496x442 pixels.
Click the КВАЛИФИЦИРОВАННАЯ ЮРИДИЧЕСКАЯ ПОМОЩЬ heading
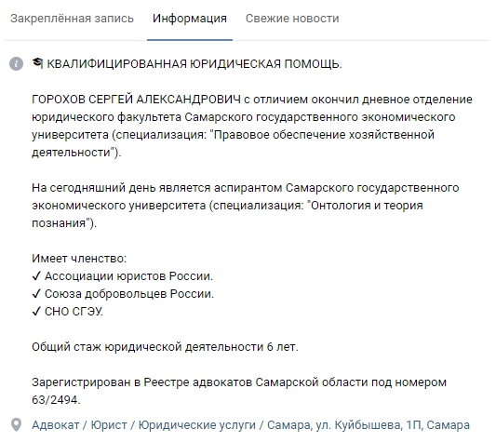194,64
